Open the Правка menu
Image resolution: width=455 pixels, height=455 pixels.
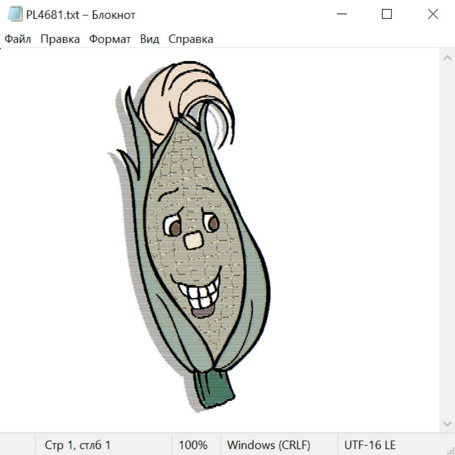60,39
